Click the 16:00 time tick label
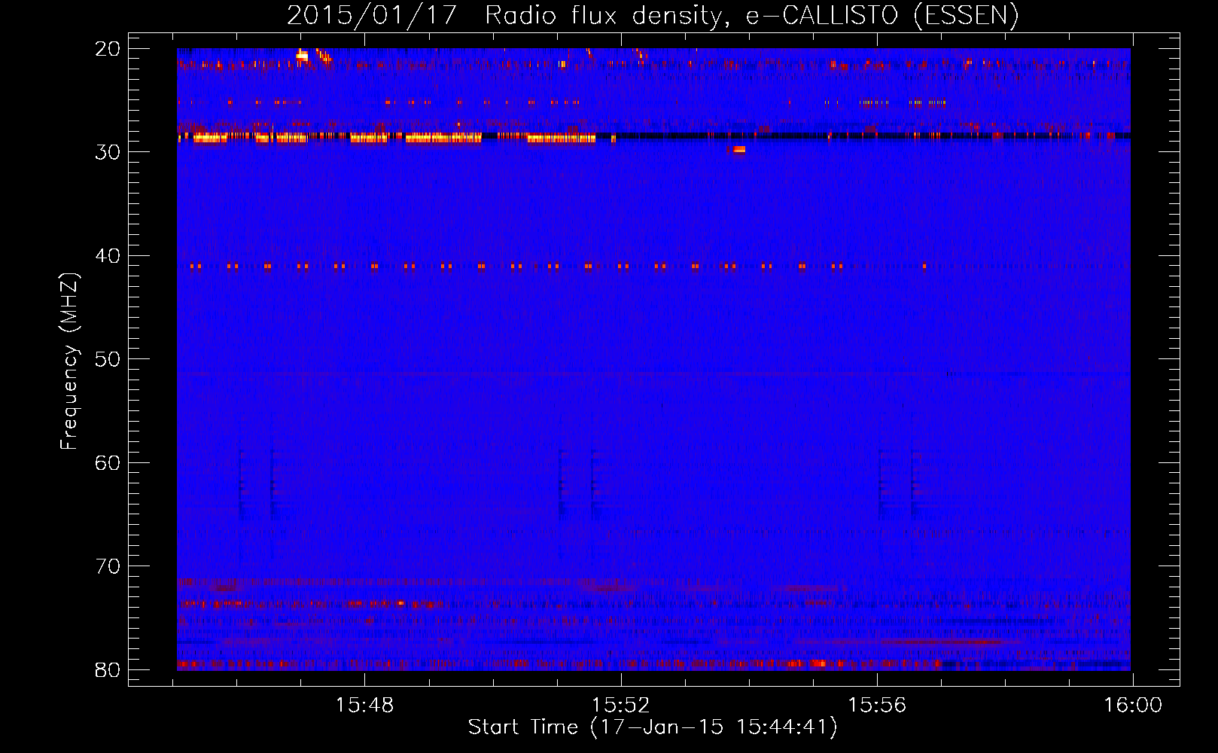Image resolution: width=1218 pixels, height=753 pixels. 1133,706
